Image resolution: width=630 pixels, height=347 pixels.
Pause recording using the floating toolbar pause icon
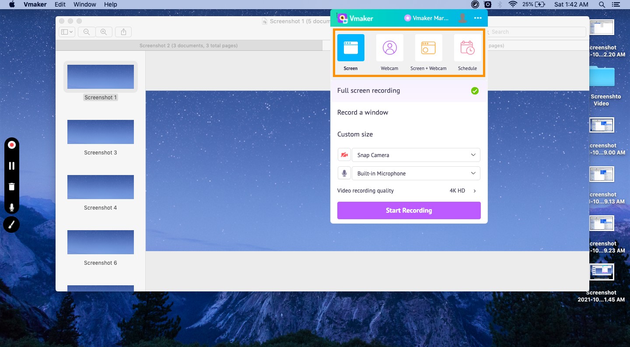(x=12, y=165)
